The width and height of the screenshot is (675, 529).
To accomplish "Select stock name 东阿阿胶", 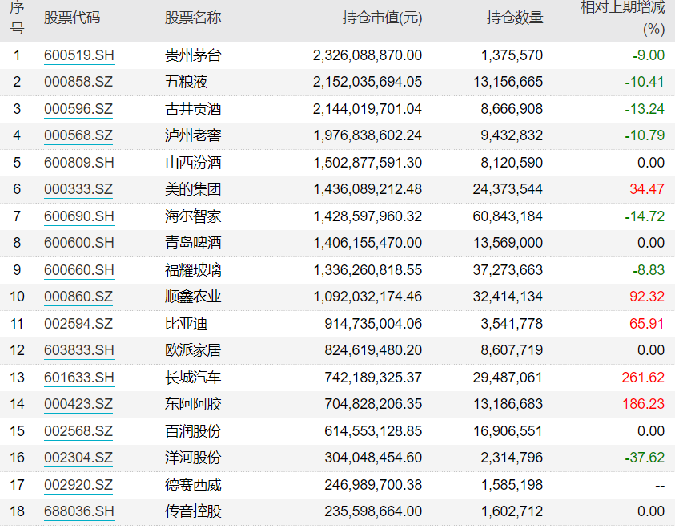I will point(193,404).
